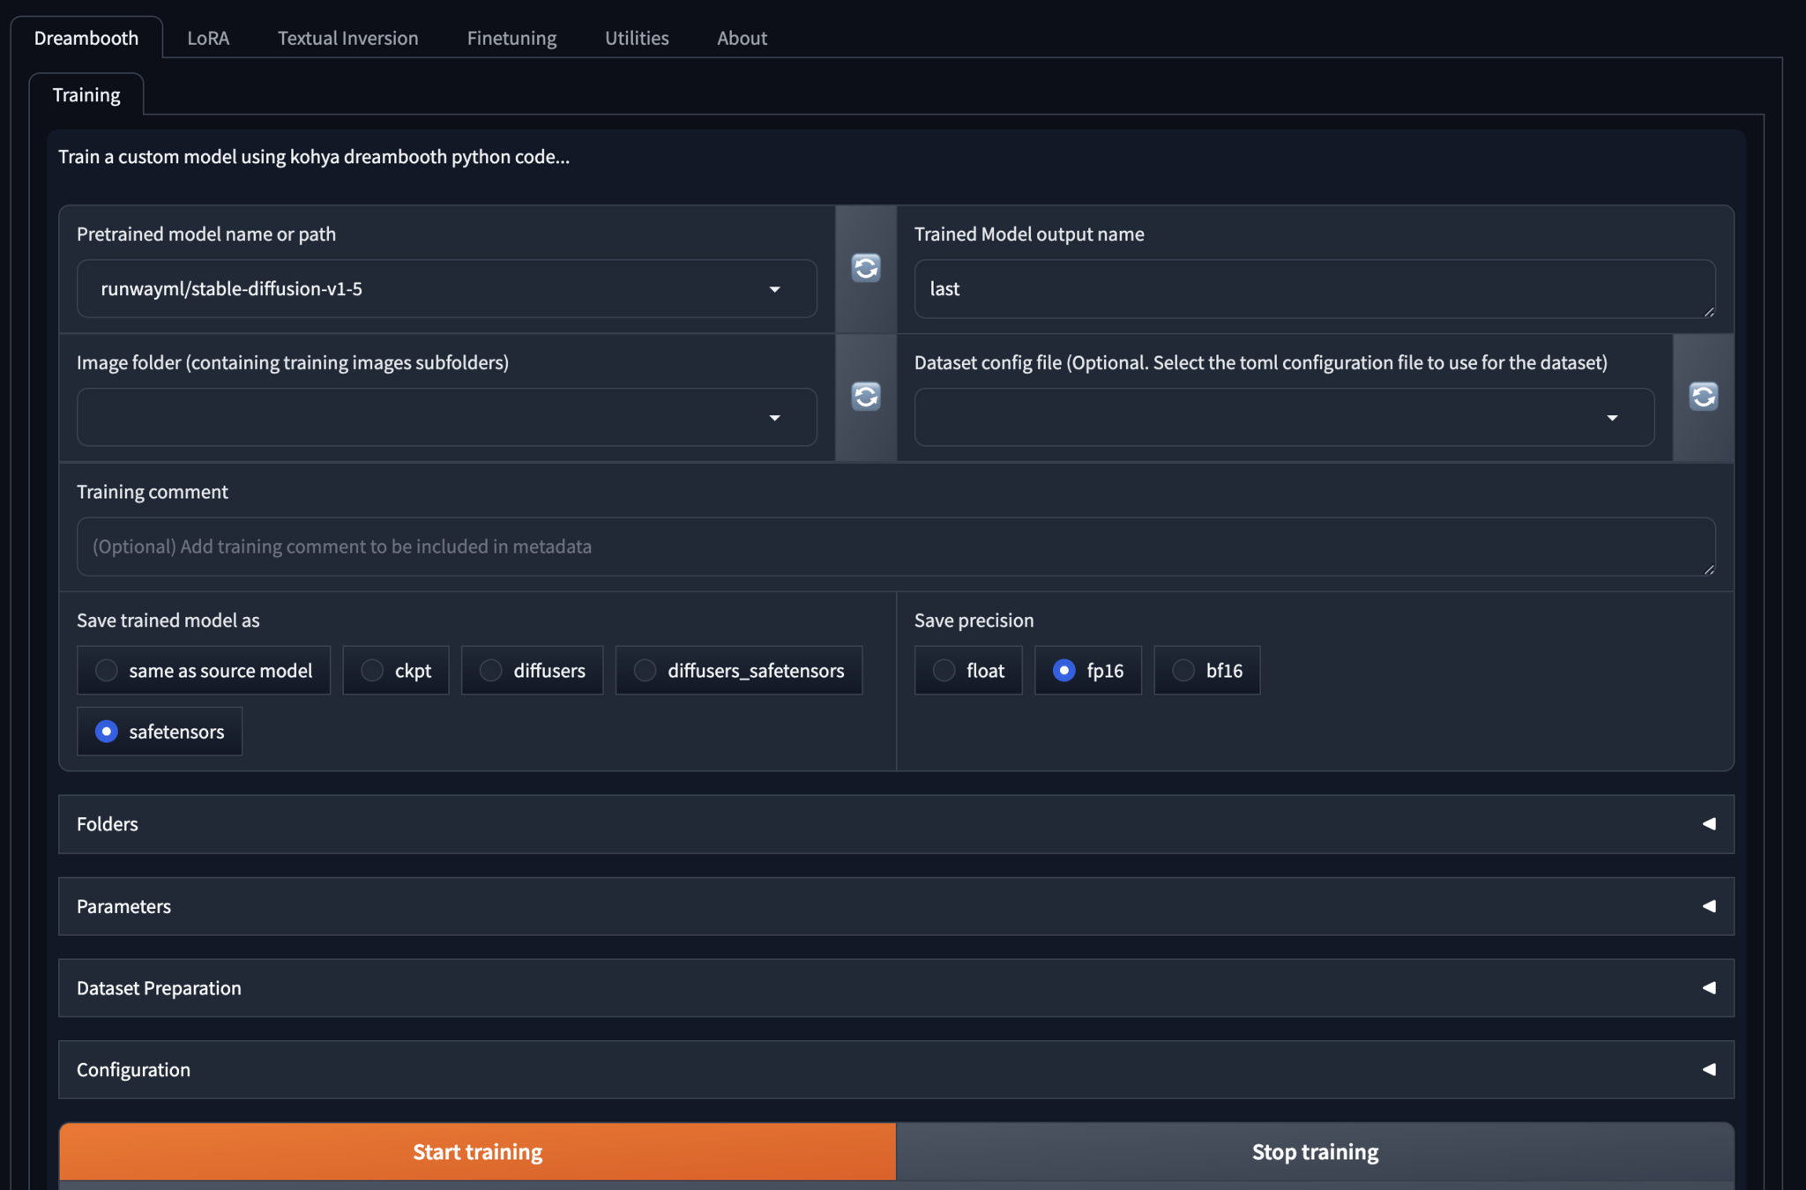Refresh the pretrained model list
This screenshot has width=1806, height=1190.
[865, 268]
